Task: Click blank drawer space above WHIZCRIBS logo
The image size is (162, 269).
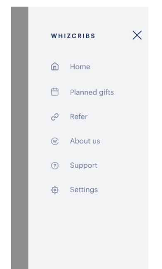Action: click(x=88, y=17)
